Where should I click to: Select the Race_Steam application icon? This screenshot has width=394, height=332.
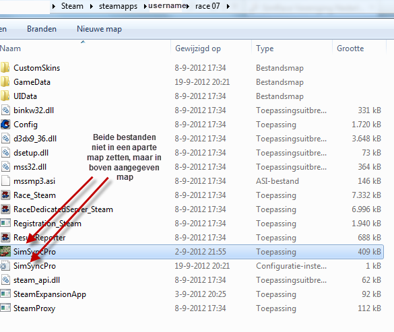(x=5, y=195)
